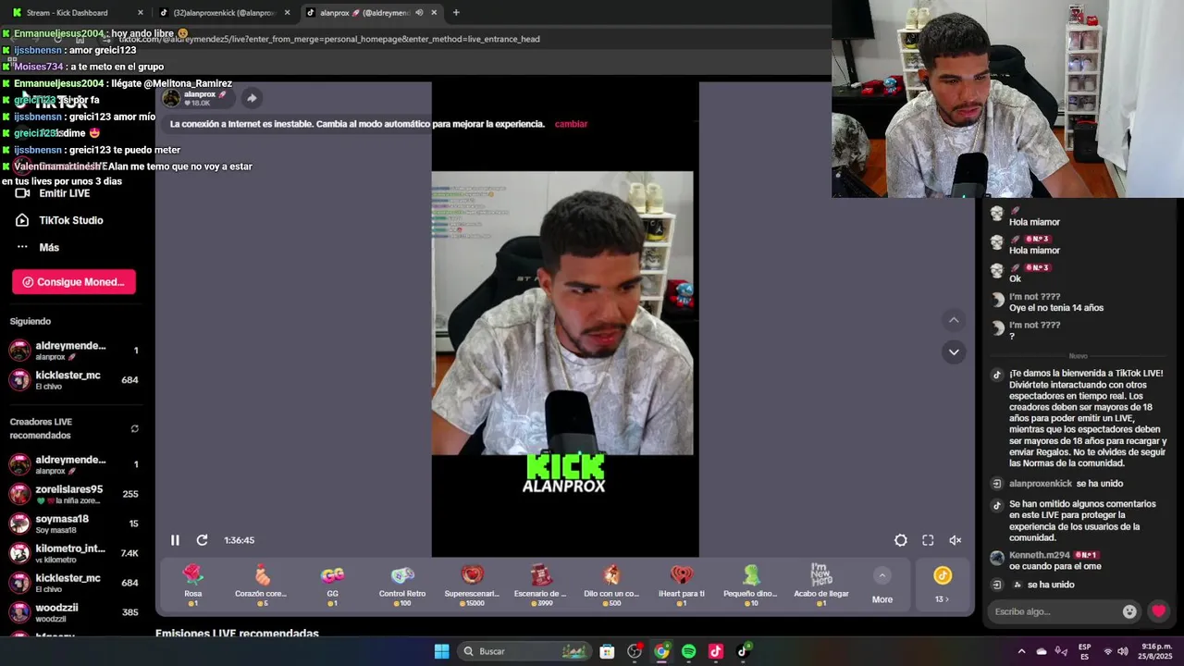Send the GG gift

coord(332,586)
